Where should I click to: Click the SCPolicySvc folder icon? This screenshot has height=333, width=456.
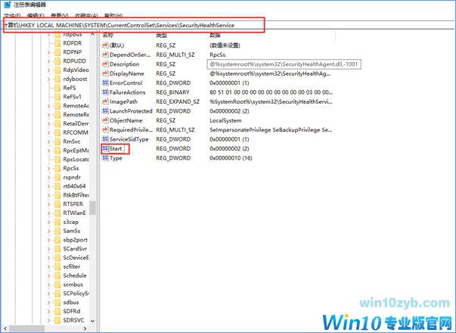point(57,294)
